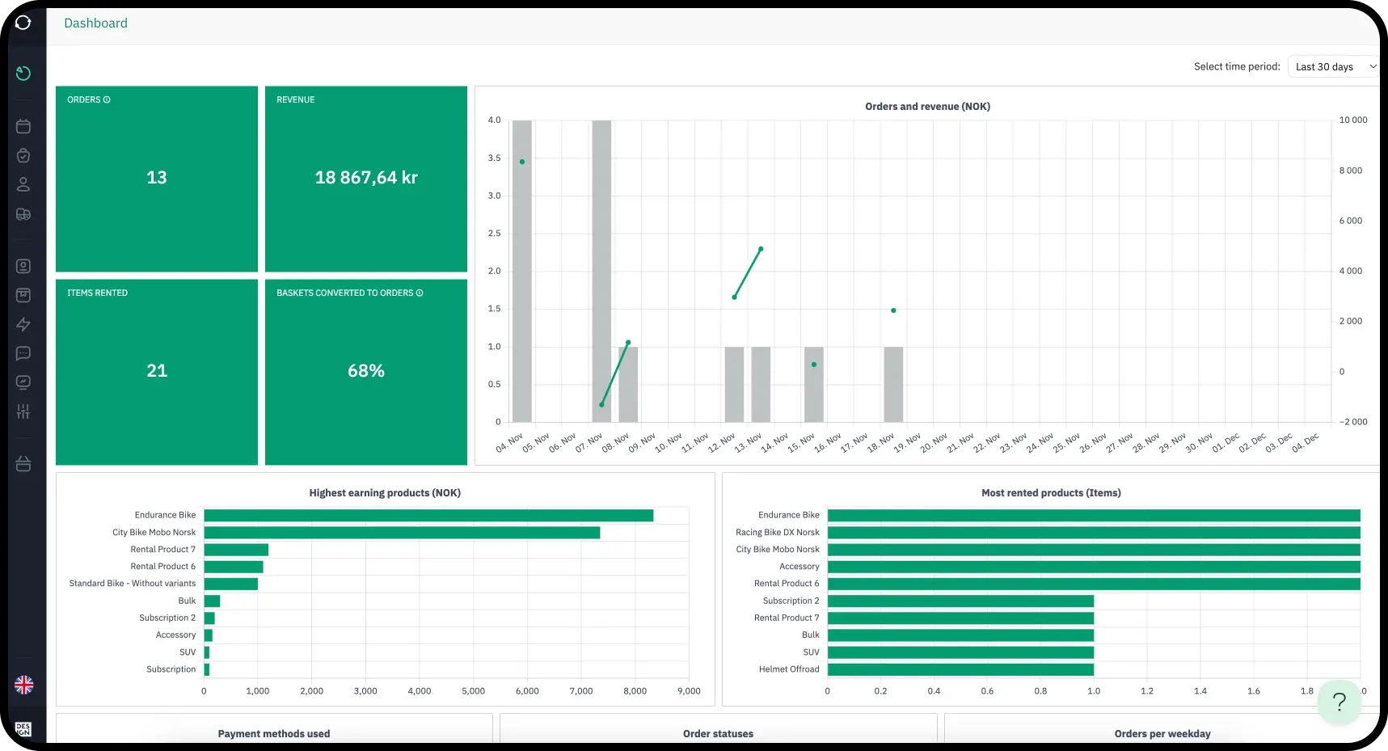Open the help question mark button
1388x751 pixels.
click(1339, 702)
